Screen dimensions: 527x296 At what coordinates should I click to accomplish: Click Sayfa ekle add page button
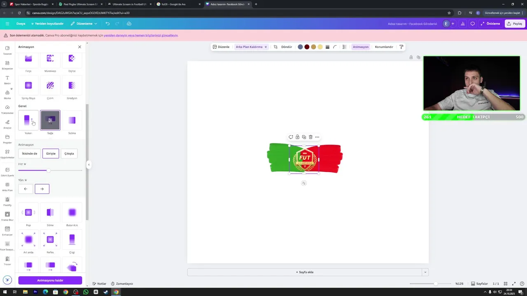point(305,272)
